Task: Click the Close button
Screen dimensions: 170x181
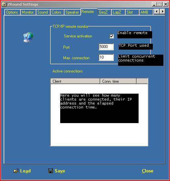Action: (x=148, y=171)
